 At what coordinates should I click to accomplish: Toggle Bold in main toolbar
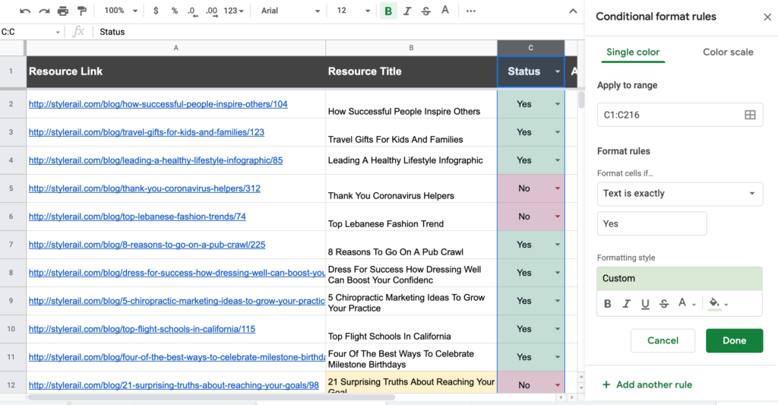click(388, 11)
